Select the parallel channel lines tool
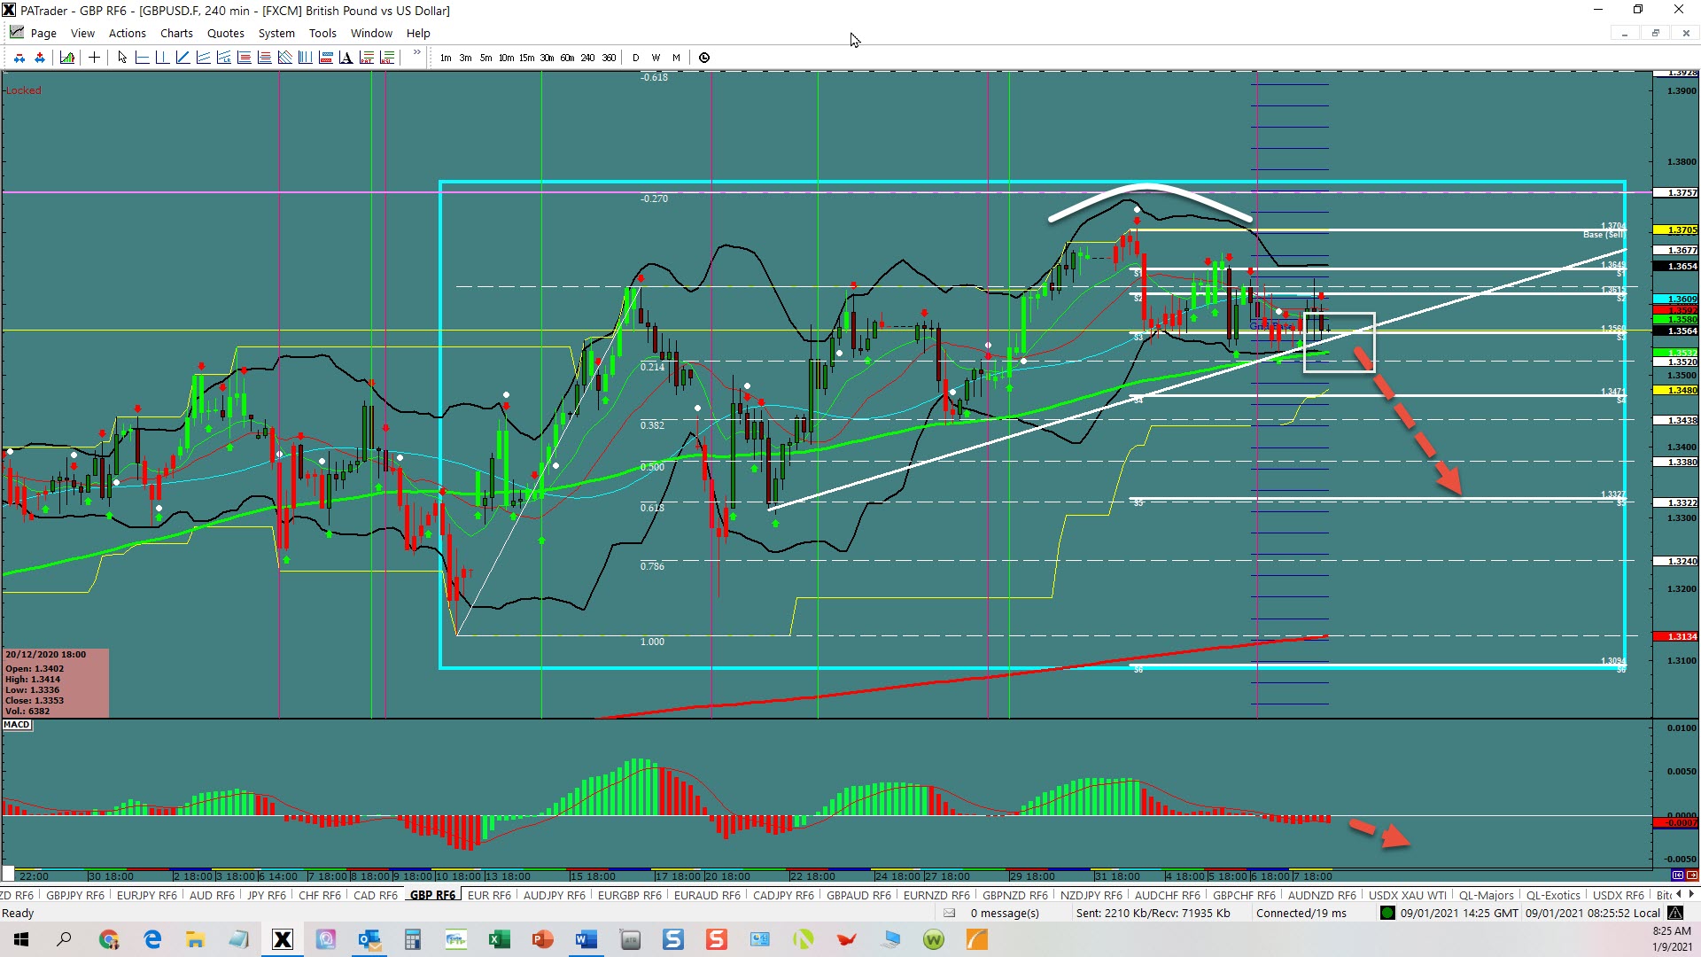This screenshot has height=957, width=1701. 204,58
